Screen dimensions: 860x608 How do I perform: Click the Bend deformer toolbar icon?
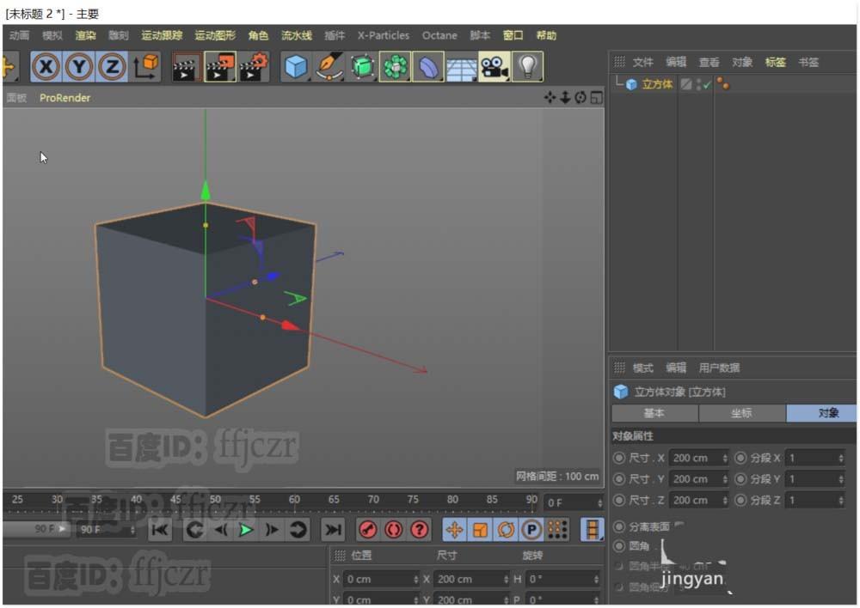(x=428, y=66)
